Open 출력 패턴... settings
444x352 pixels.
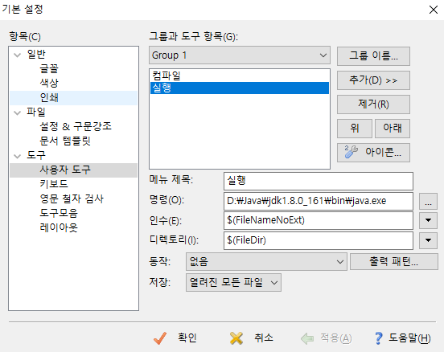[x=394, y=261]
